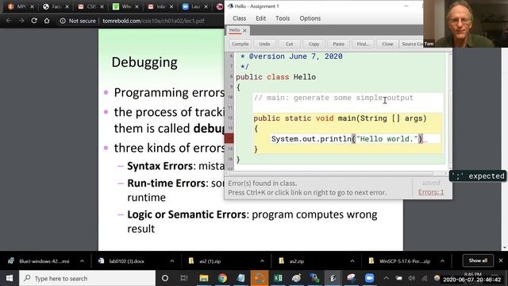Image resolution: width=508 pixels, height=286 pixels.
Task: Open Chrome from taskbar
Action: (x=222, y=278)
